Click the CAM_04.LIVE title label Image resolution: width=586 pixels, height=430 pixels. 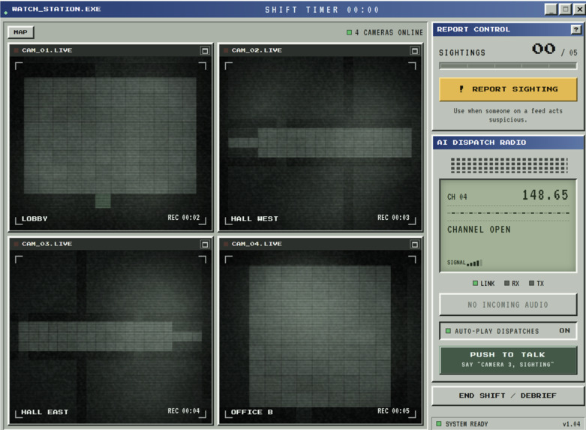click(x=257, y=244)
